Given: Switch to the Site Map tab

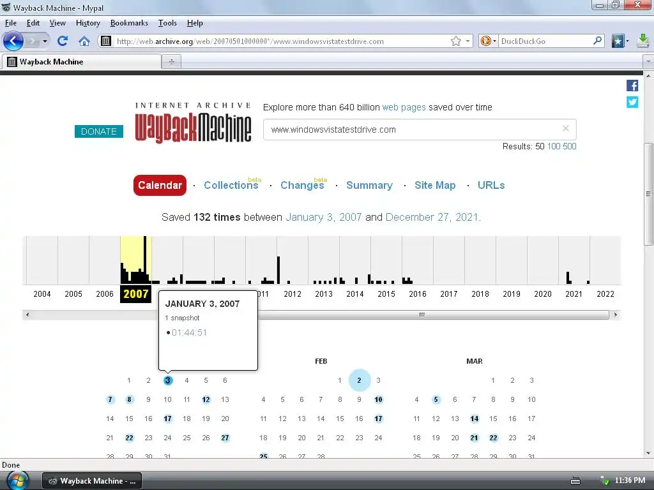Looking at the screenshot, I should (435, 185).
